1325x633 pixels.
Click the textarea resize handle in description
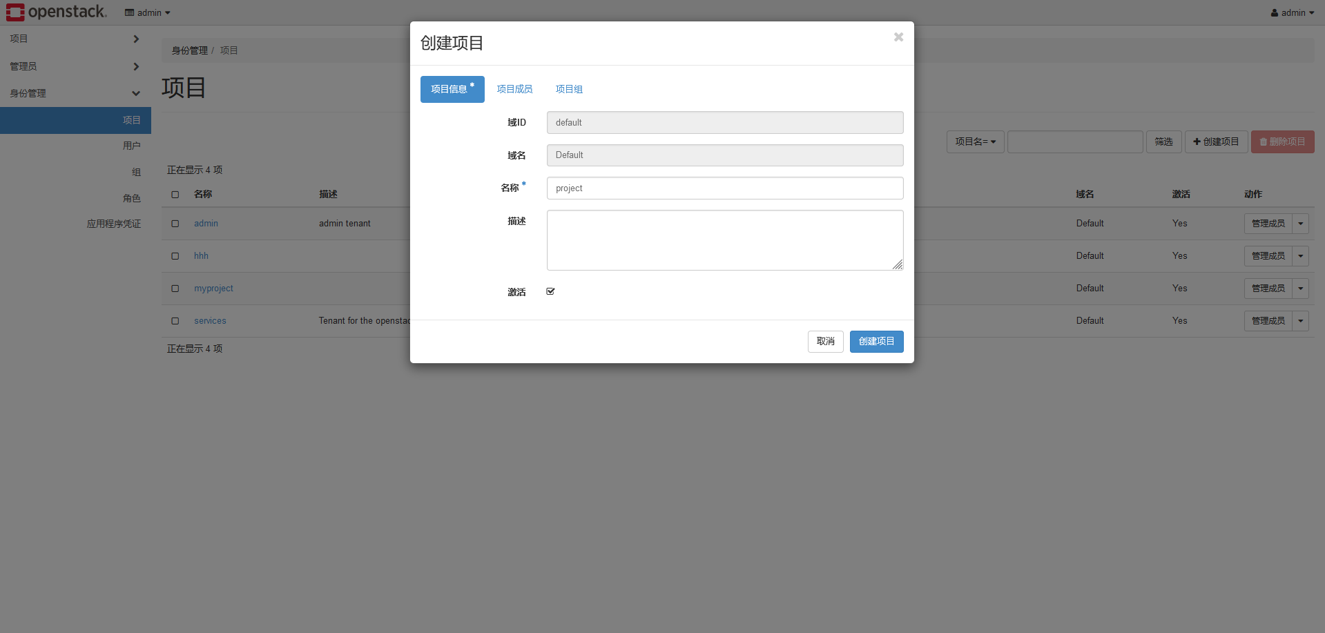coord(898,264)
